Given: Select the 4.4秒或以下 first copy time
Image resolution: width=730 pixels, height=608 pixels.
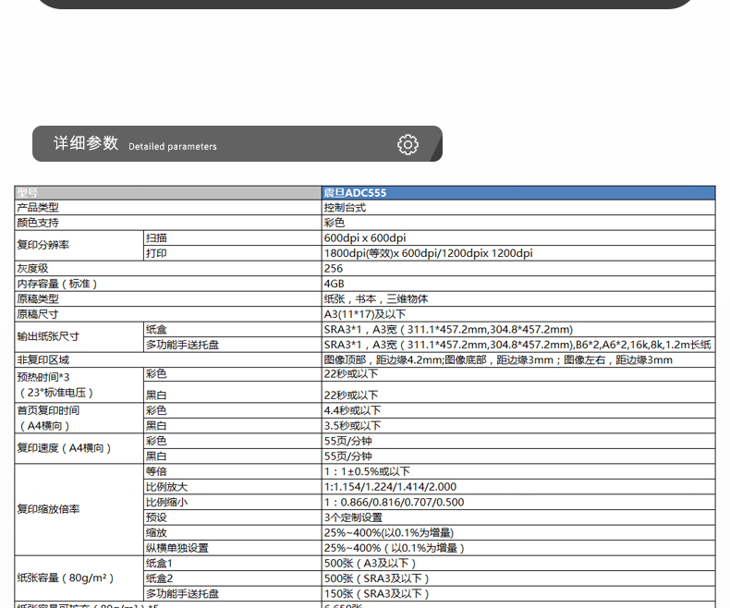Looking at the screenshot, I should (351, 410).
